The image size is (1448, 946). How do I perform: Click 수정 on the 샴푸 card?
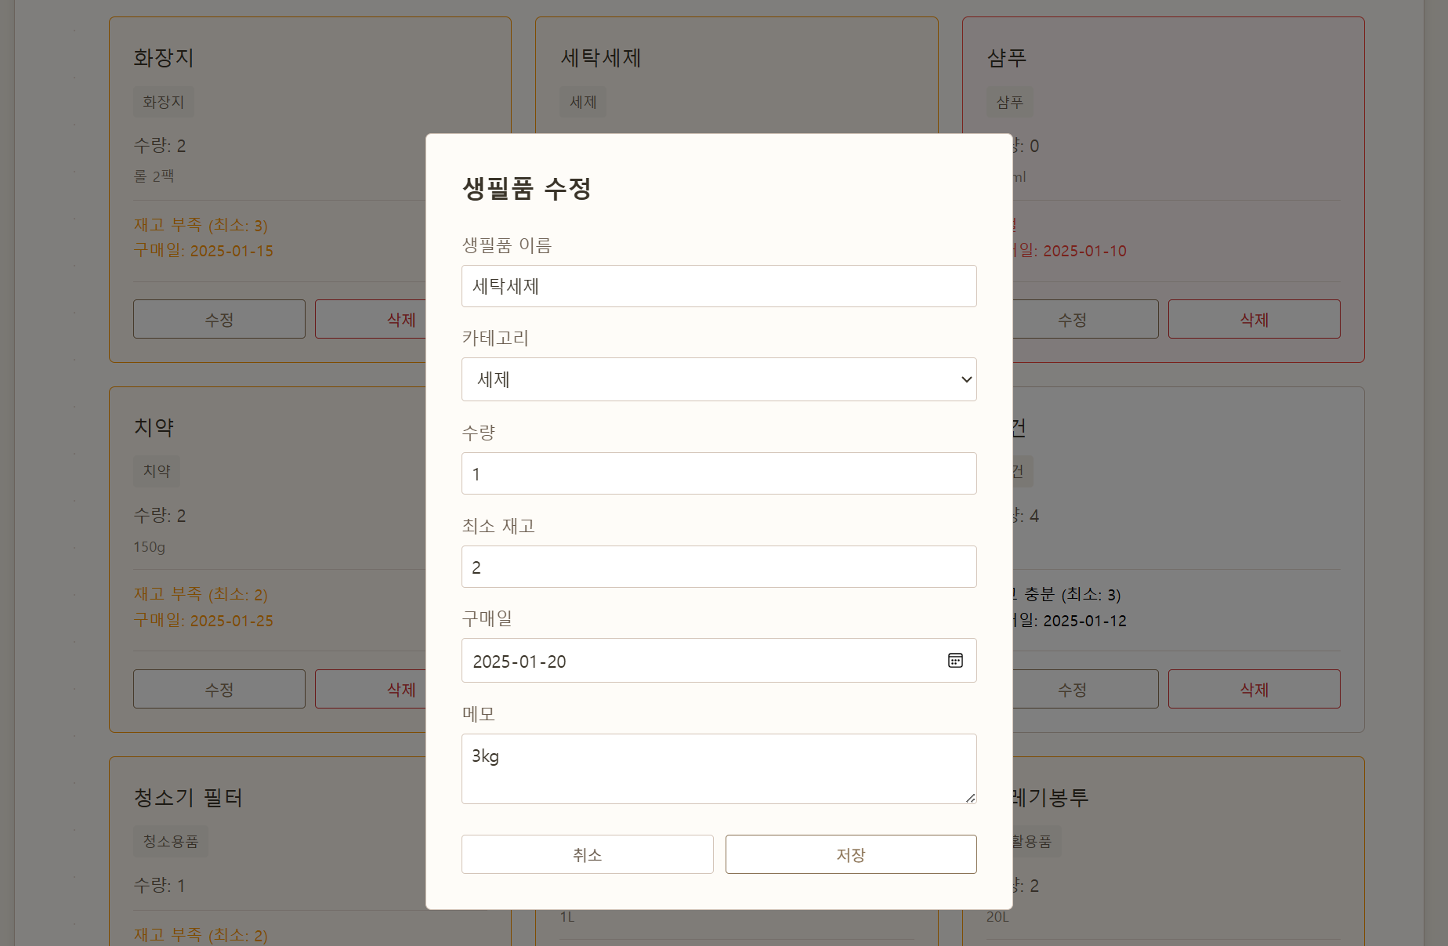(1085, 319)
